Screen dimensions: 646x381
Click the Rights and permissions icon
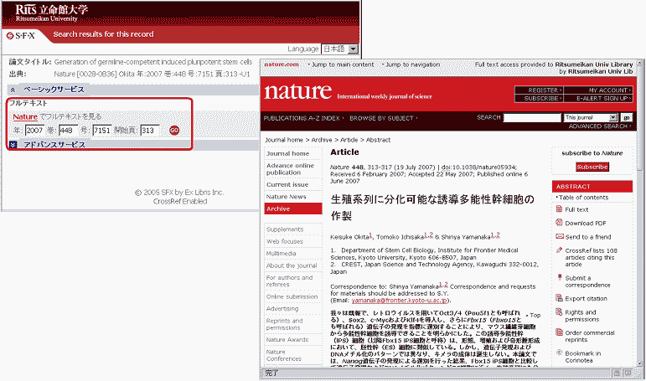[559, 311]
